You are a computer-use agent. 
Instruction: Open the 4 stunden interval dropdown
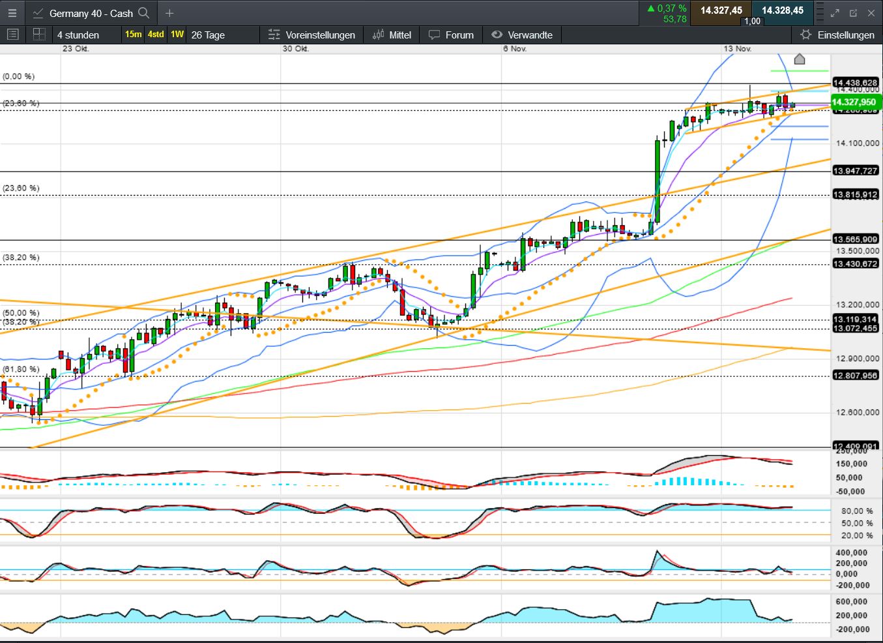78,35
